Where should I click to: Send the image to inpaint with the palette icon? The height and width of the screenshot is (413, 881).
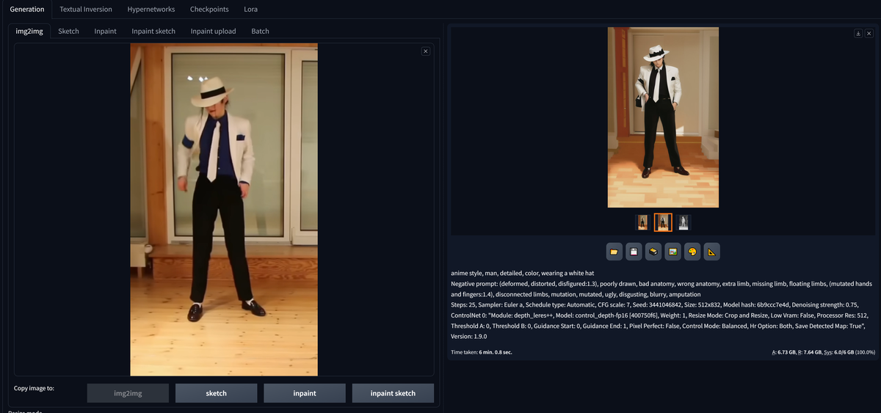pyautogui.click(x=692, y=252)
